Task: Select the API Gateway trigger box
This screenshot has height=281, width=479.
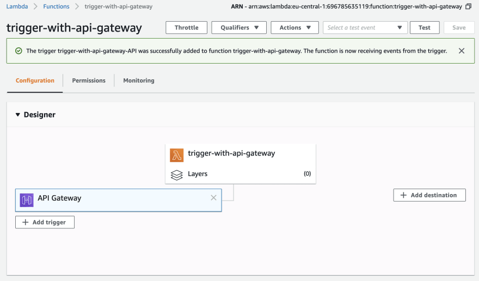Action: [x=119, y=200]
